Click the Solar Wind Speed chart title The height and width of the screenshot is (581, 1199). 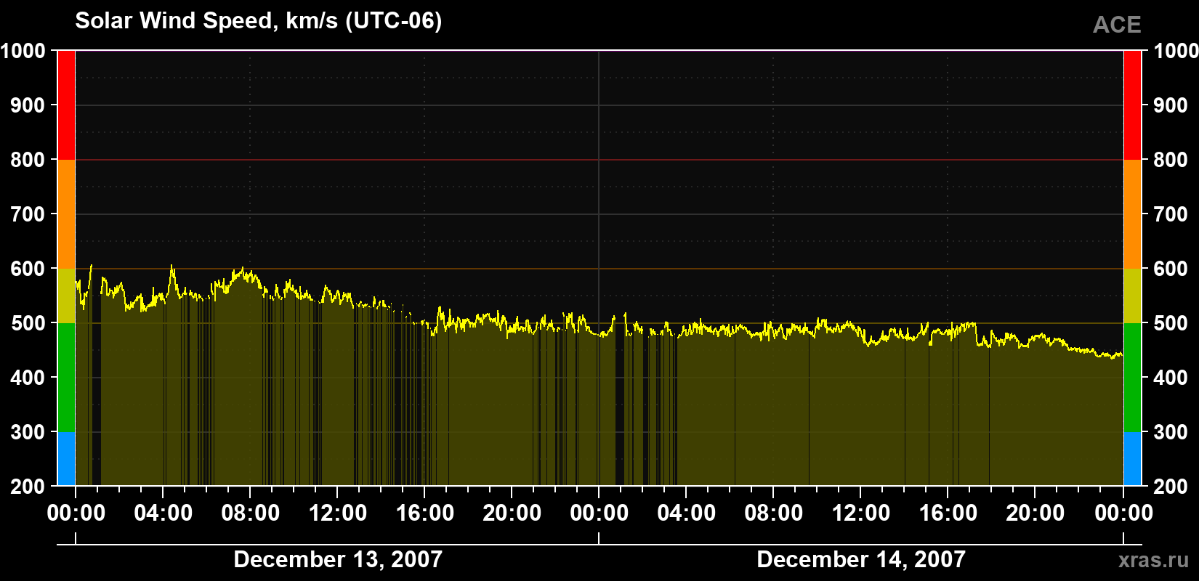(258, 20)
